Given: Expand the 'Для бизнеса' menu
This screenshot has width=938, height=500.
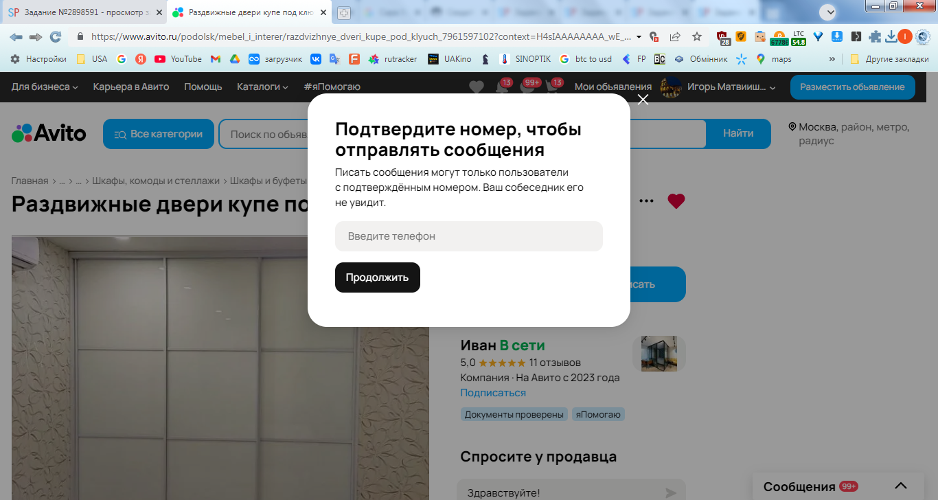Looking at the screenshot, I should tap(45, 87).
